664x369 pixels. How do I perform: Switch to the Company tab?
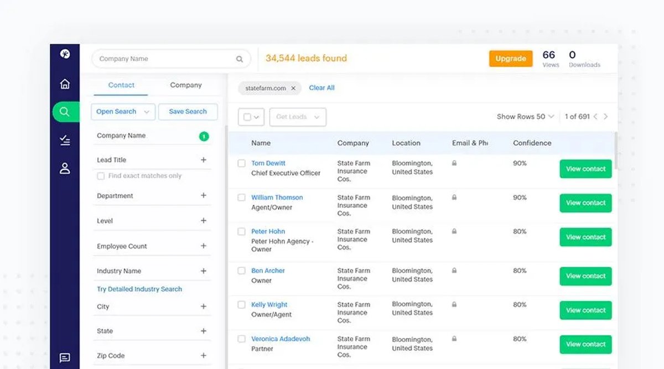[186, 85]
